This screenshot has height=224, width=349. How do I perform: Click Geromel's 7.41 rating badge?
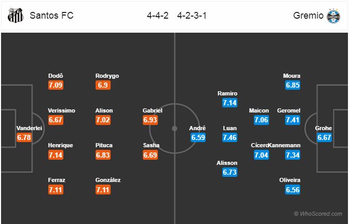click(291, 120)
